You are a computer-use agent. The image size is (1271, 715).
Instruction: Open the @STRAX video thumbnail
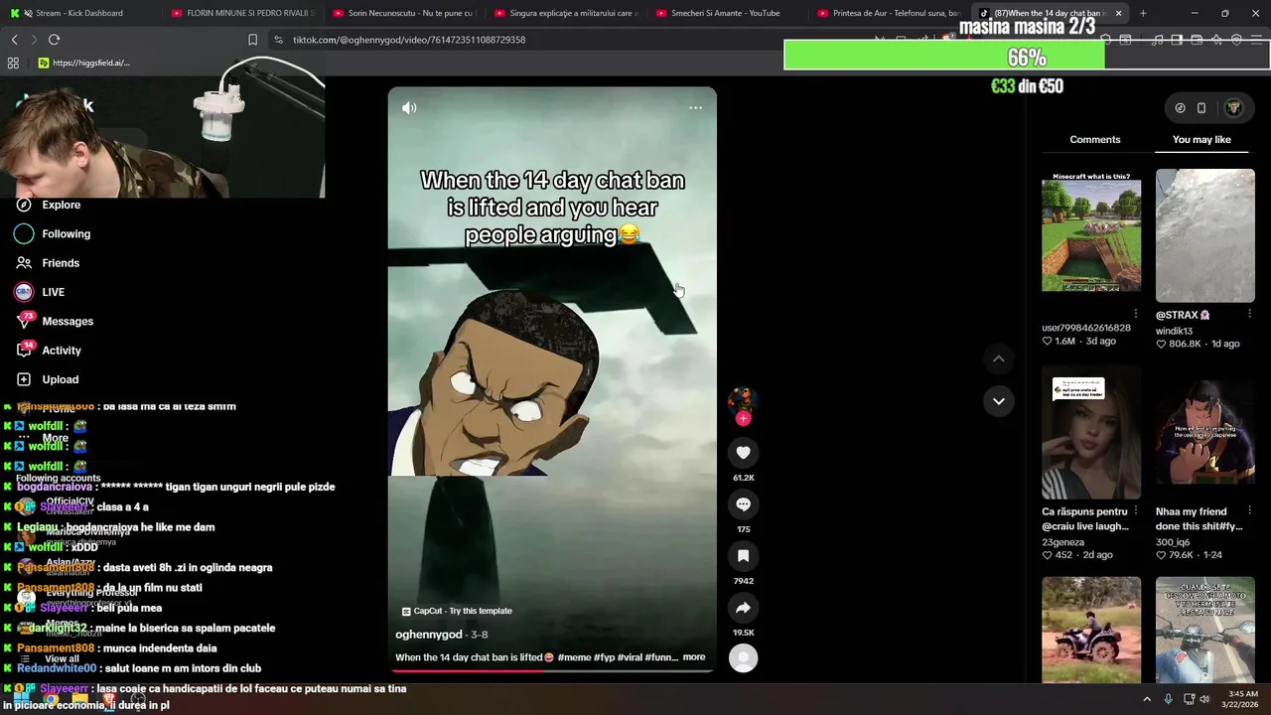click(1205, 235)
